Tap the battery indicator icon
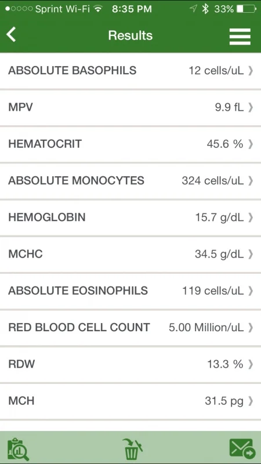Screen dimensions: 261x464 tap(246, 9)
